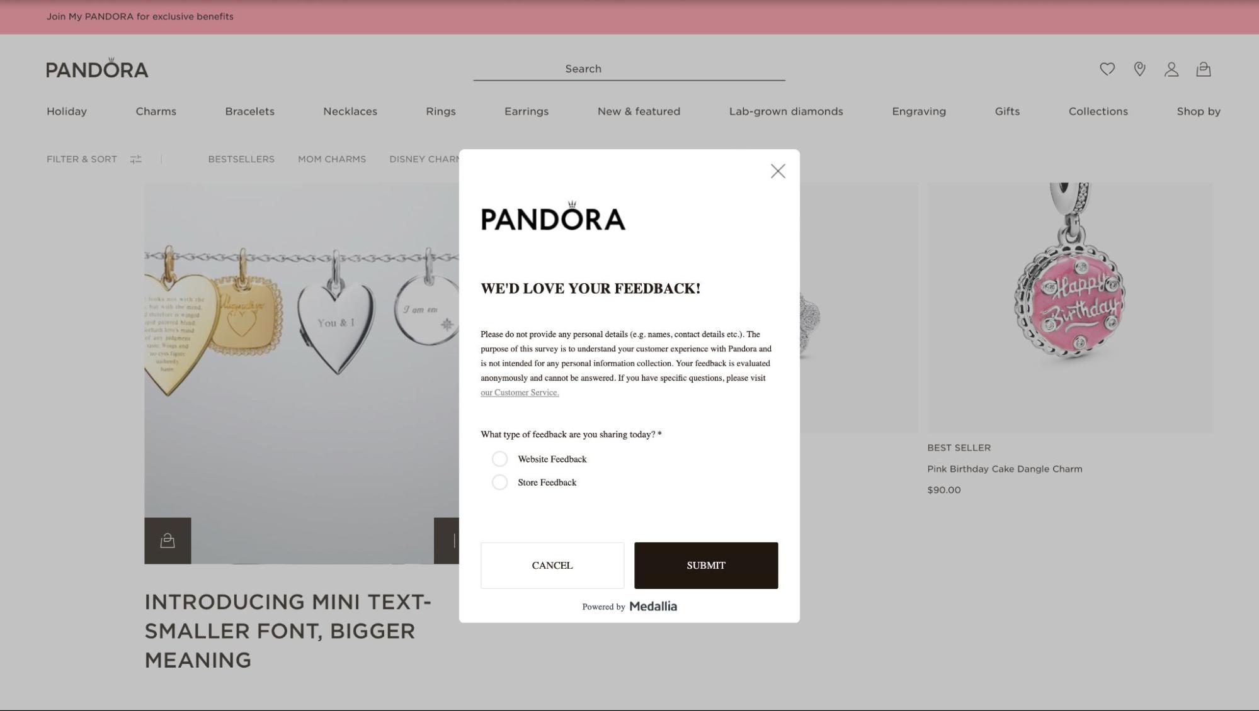1259x711 pixels.
Task: Click the filter sliders icon beside Filter & Sort
Action: 136,159
